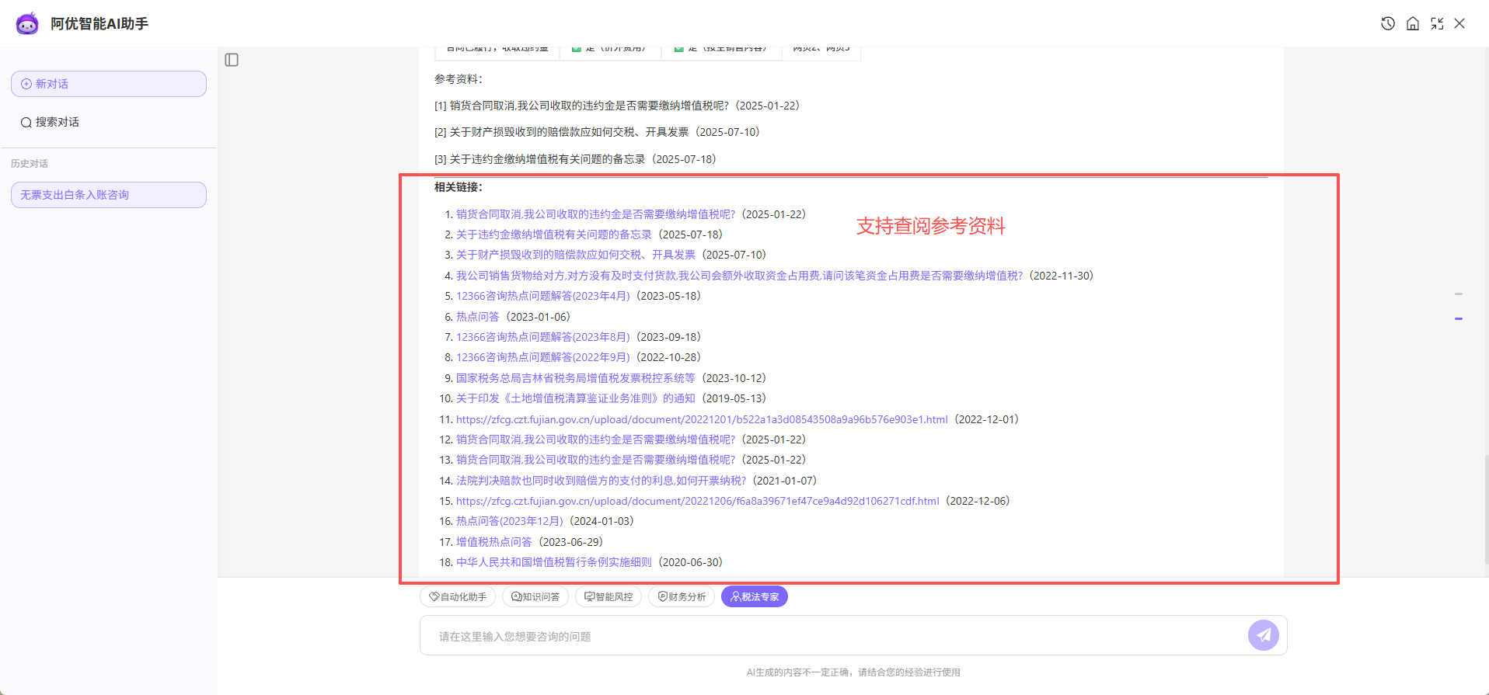Click reference [2] 关于财产损毁 text
This screenshot has width=1489, height=695.
pyautogui.click(x=597, y=132)
